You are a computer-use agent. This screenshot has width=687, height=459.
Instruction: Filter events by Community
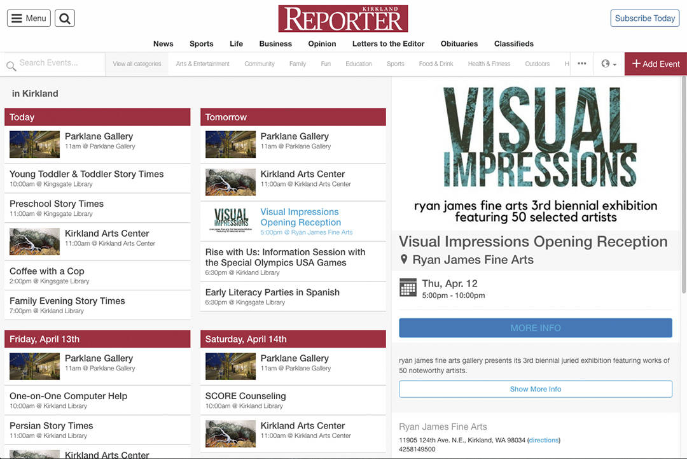click(x=260, y=64)
